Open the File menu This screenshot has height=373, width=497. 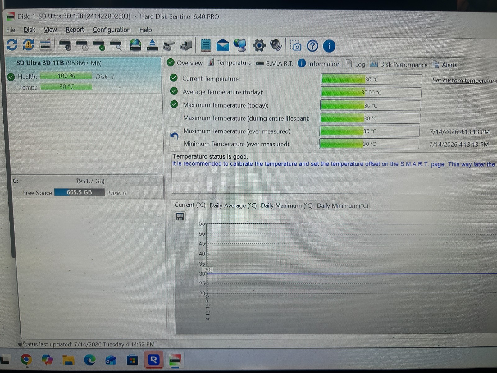[11, 30]
